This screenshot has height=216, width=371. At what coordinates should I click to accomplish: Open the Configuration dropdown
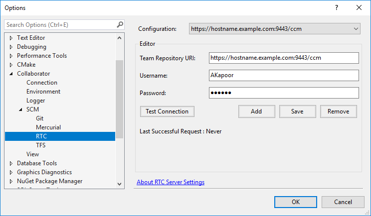pos(274,29)
